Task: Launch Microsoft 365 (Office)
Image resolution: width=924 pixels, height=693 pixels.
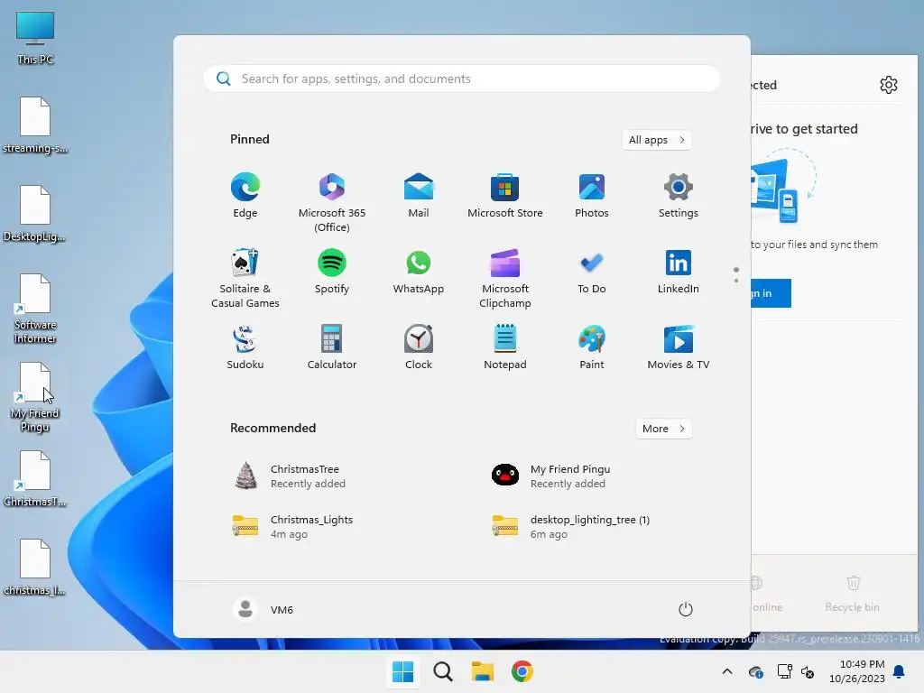Action: pos(332,203)
